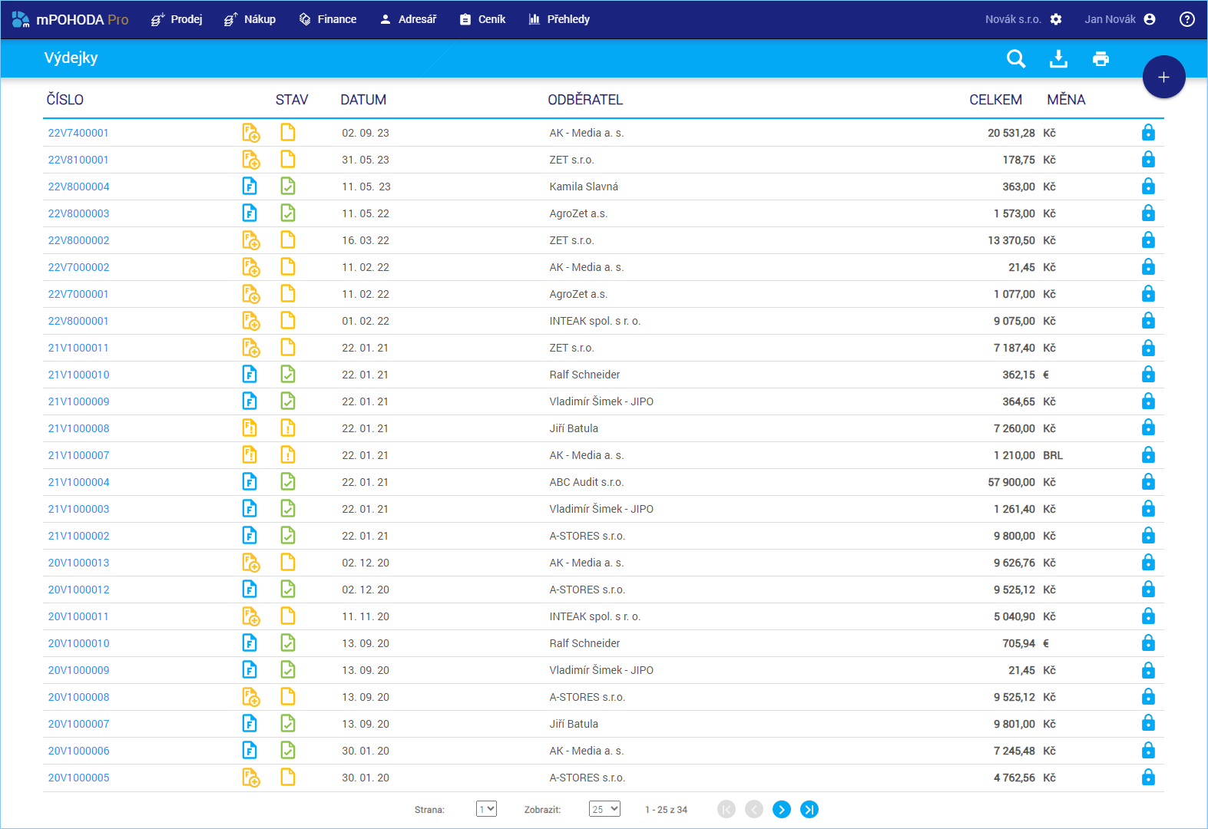Open the Prodej menu
Viewport: 1208px width, 829px height.
click(x=177, y=19)
